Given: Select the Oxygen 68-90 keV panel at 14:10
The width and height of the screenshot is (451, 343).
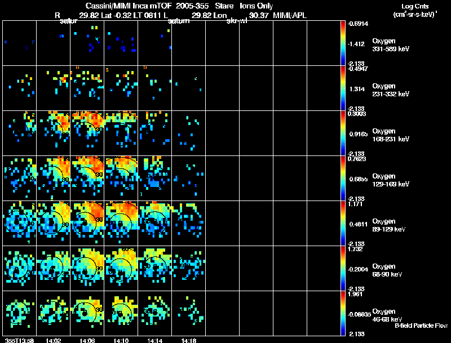Looking at the screenshot, I should tap(121, 269).
